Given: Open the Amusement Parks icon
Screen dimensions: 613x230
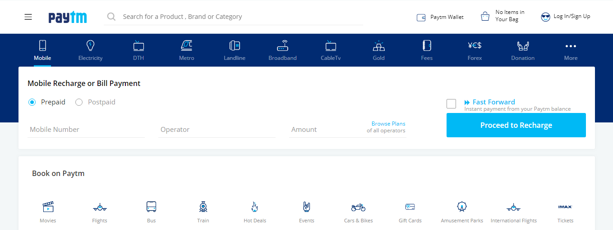Looking at the screenshot, I should click(x=462, y=207).
